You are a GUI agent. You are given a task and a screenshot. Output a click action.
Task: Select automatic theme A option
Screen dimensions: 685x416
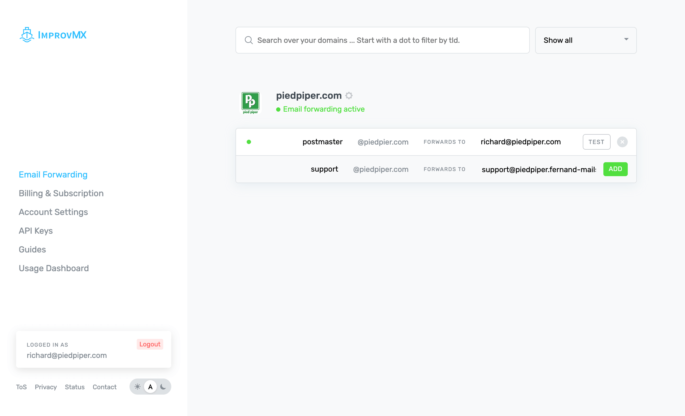tap(150, 387)
